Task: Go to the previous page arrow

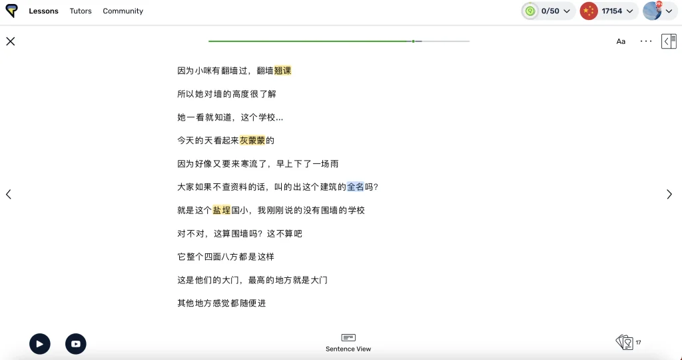Action: point(9,194)
